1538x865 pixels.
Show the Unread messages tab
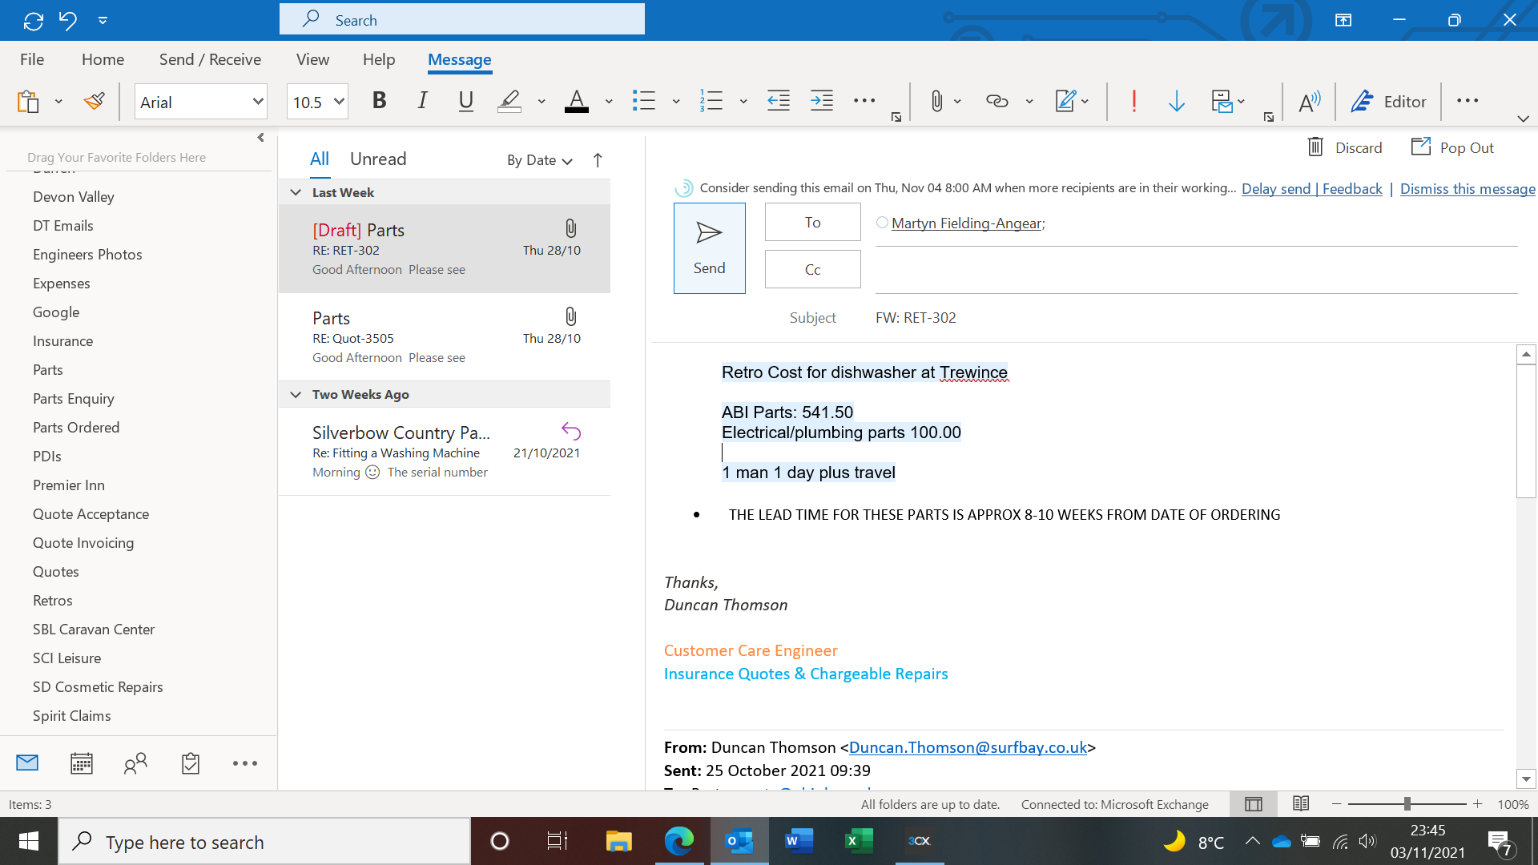tap(378, 159)
